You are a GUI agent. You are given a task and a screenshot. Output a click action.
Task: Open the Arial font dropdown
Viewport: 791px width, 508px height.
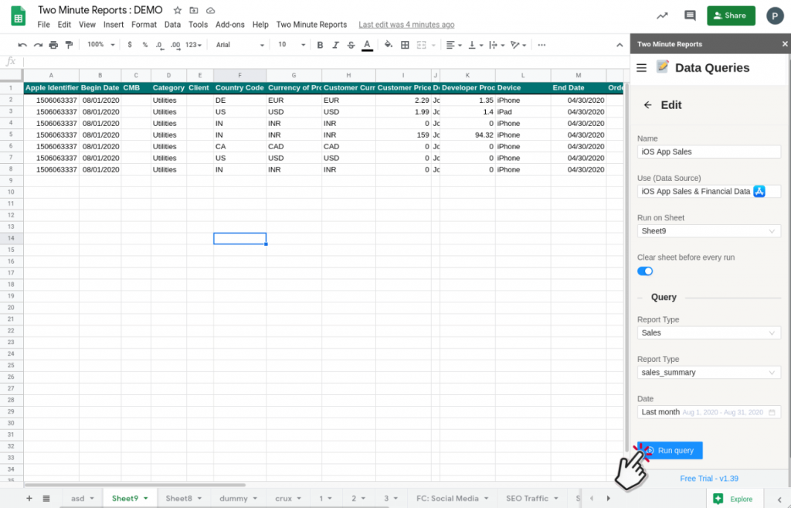click(x=239, y=45)
